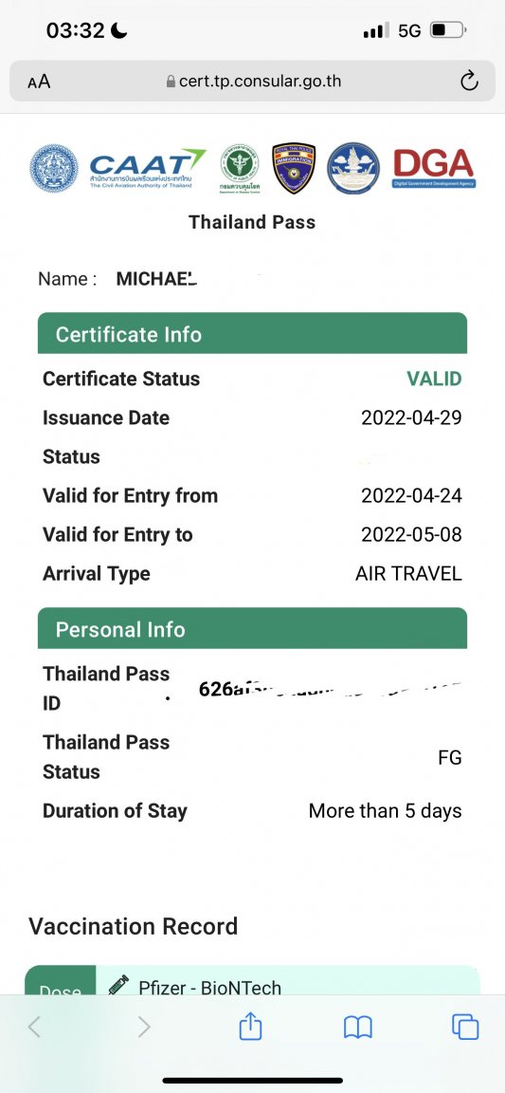The height and width of the screenshot is (1093, 505).
Task: Tap the Safari share icon
Action: 250,1026
